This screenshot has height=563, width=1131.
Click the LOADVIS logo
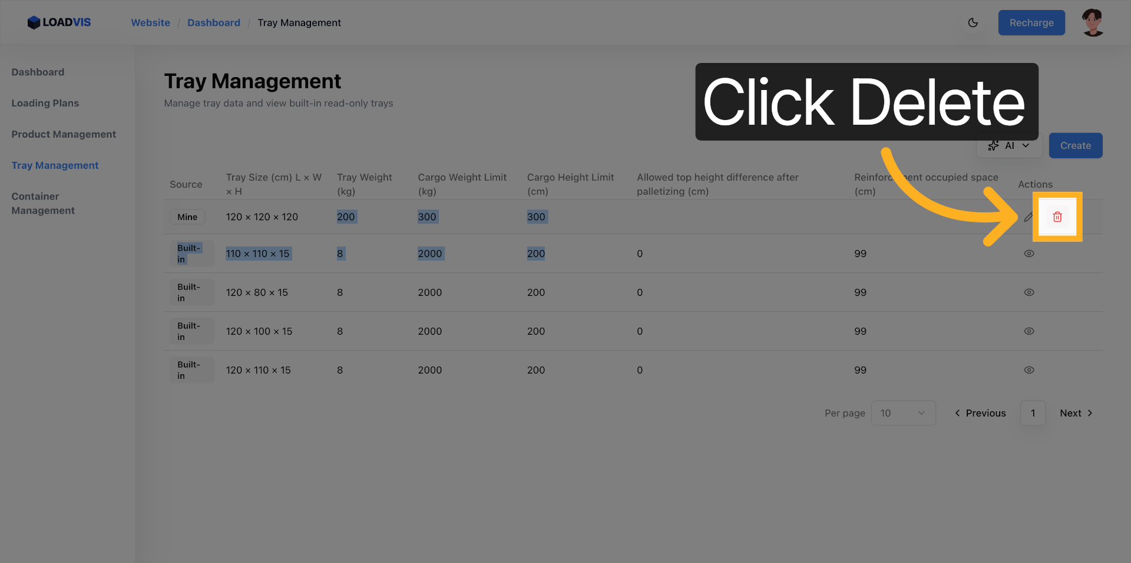59,22
